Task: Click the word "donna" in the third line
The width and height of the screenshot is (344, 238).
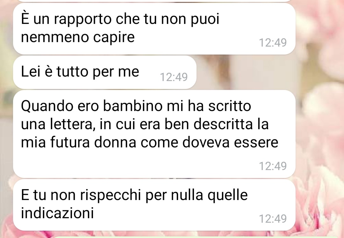Action: point(115,142)
